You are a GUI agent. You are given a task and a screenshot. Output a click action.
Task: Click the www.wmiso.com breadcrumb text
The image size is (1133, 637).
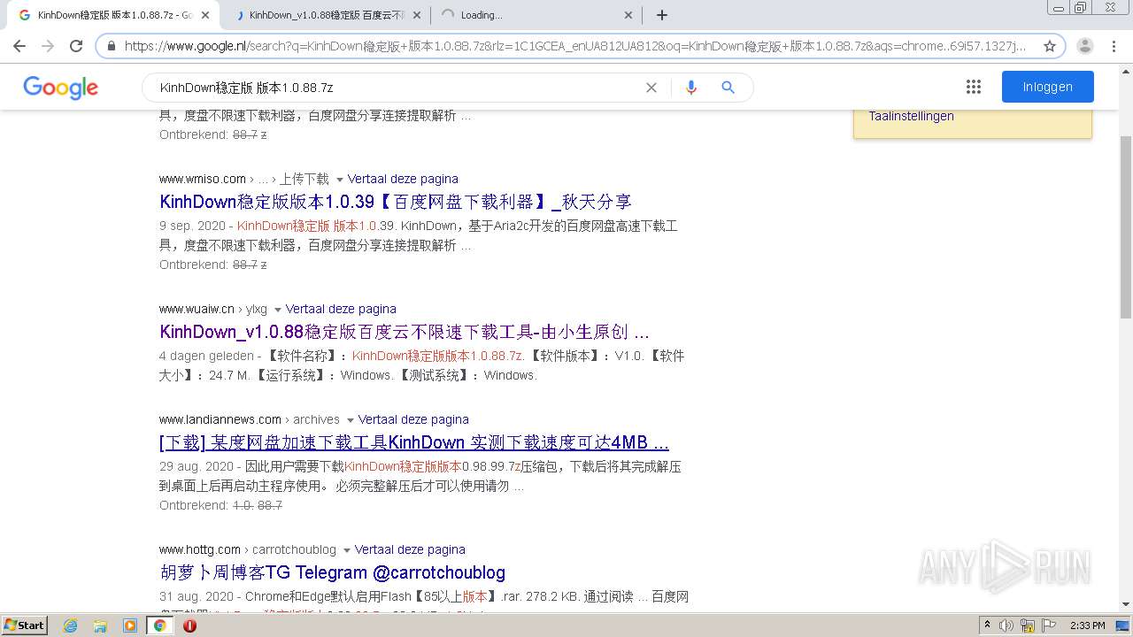(203, 179)
